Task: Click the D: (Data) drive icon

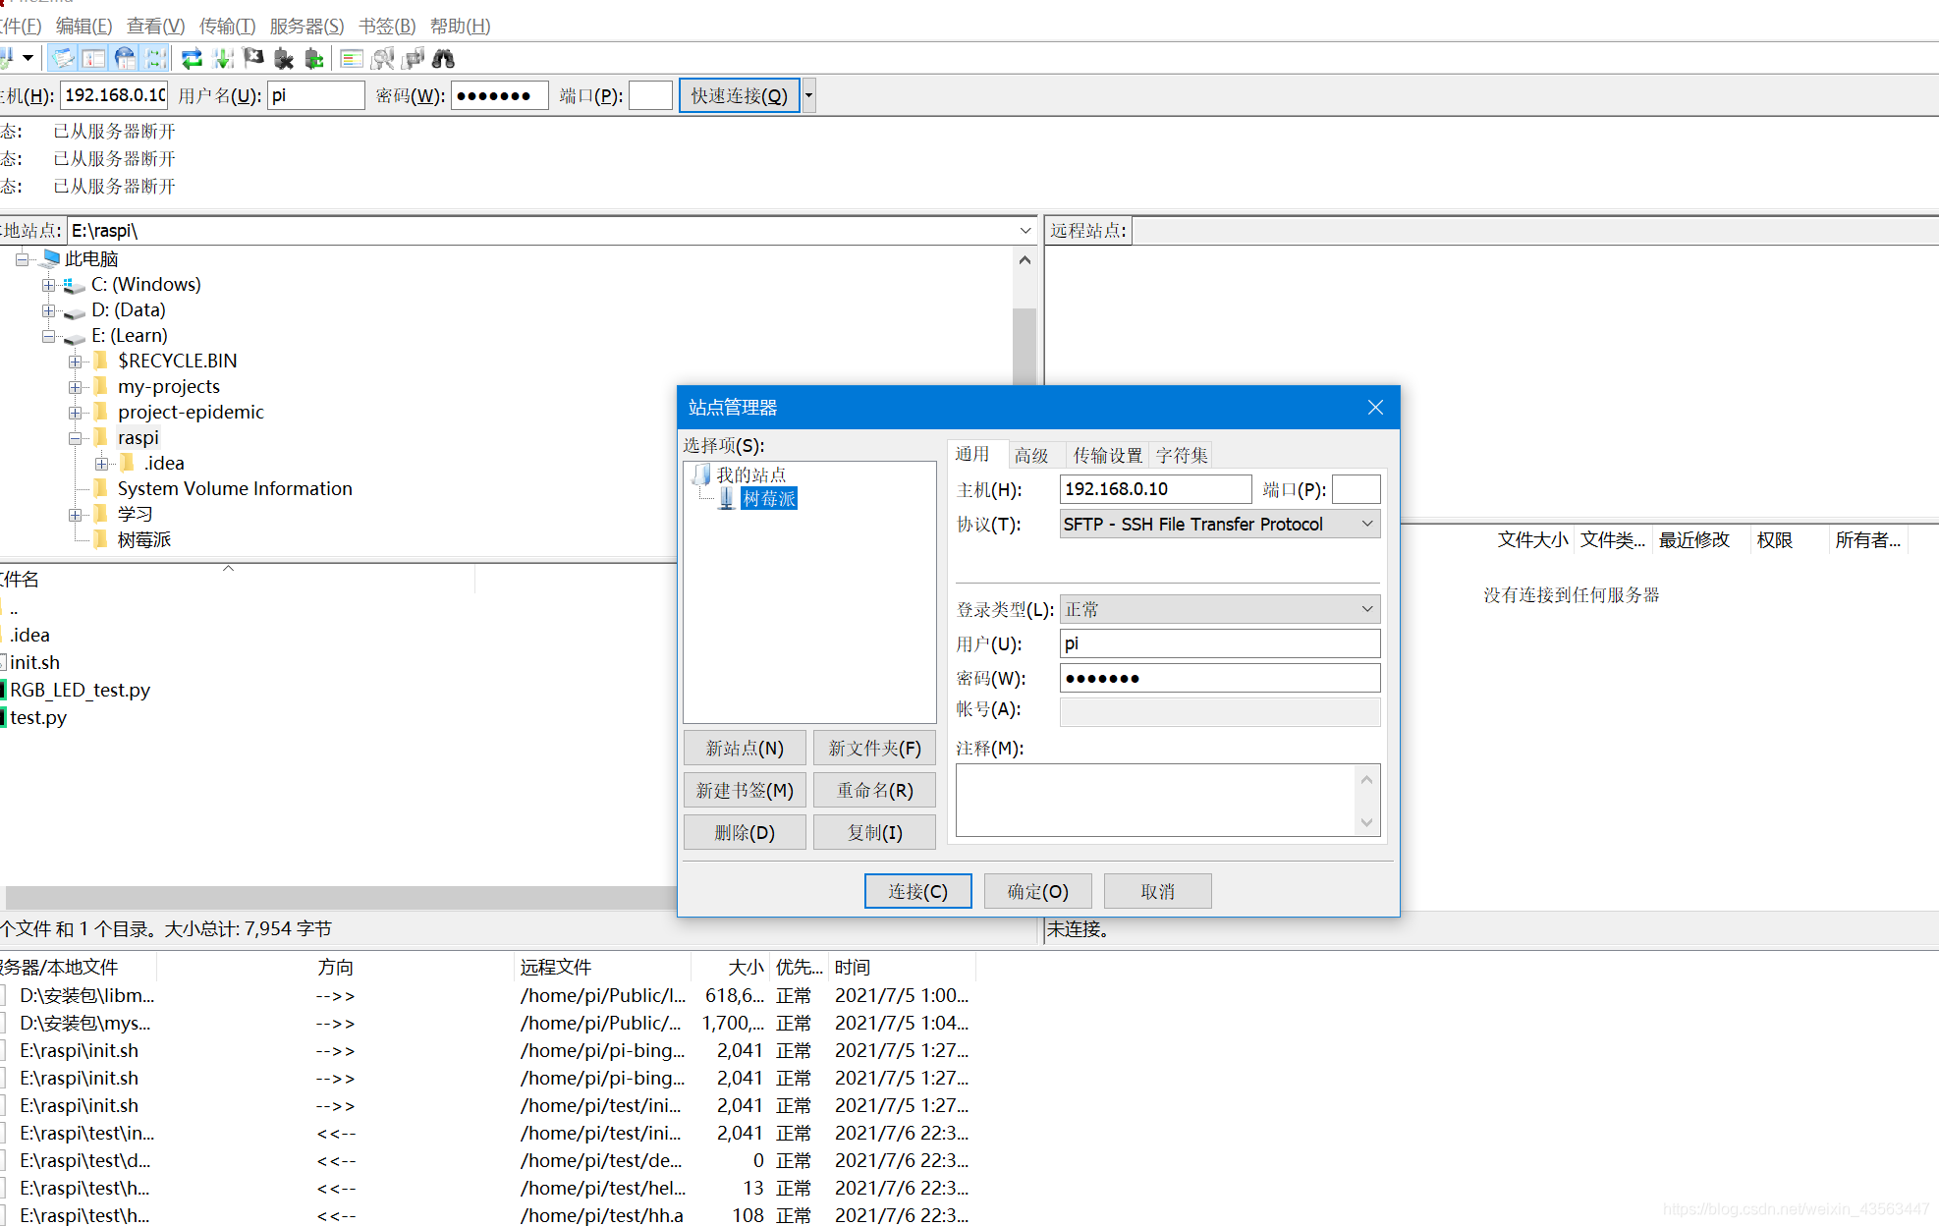Action: pyautogui.click(x=74, y=311)
